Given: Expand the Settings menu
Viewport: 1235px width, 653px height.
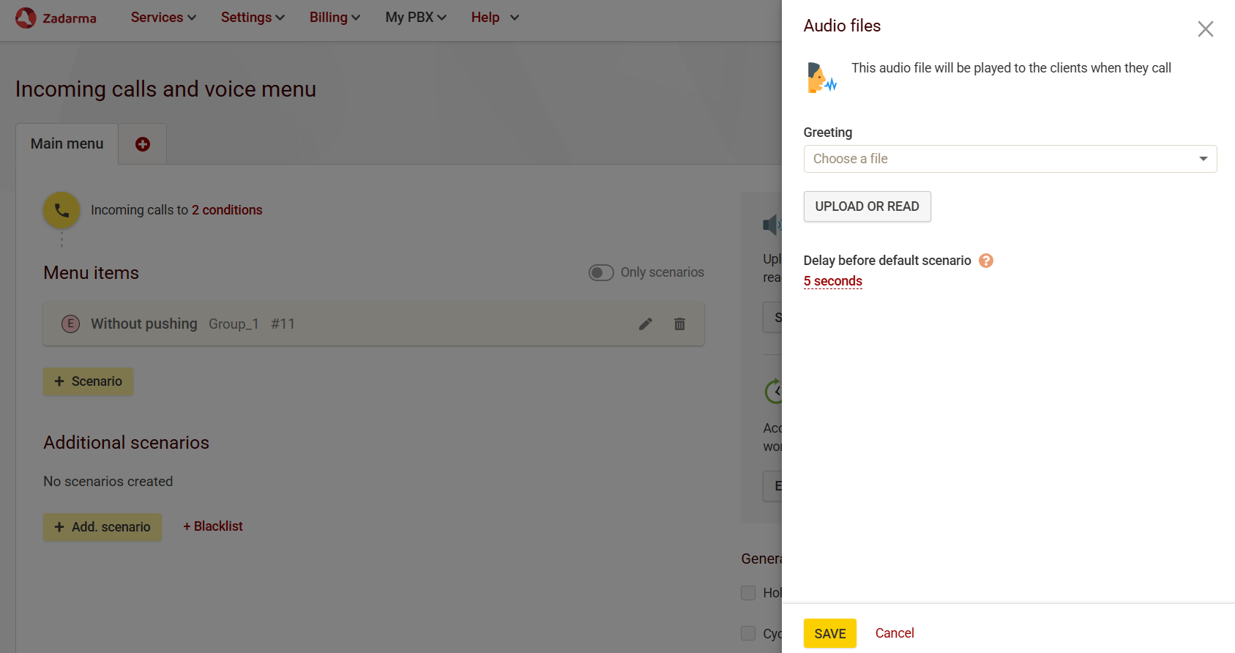Looking at the screenshot, I should [253, 18].
